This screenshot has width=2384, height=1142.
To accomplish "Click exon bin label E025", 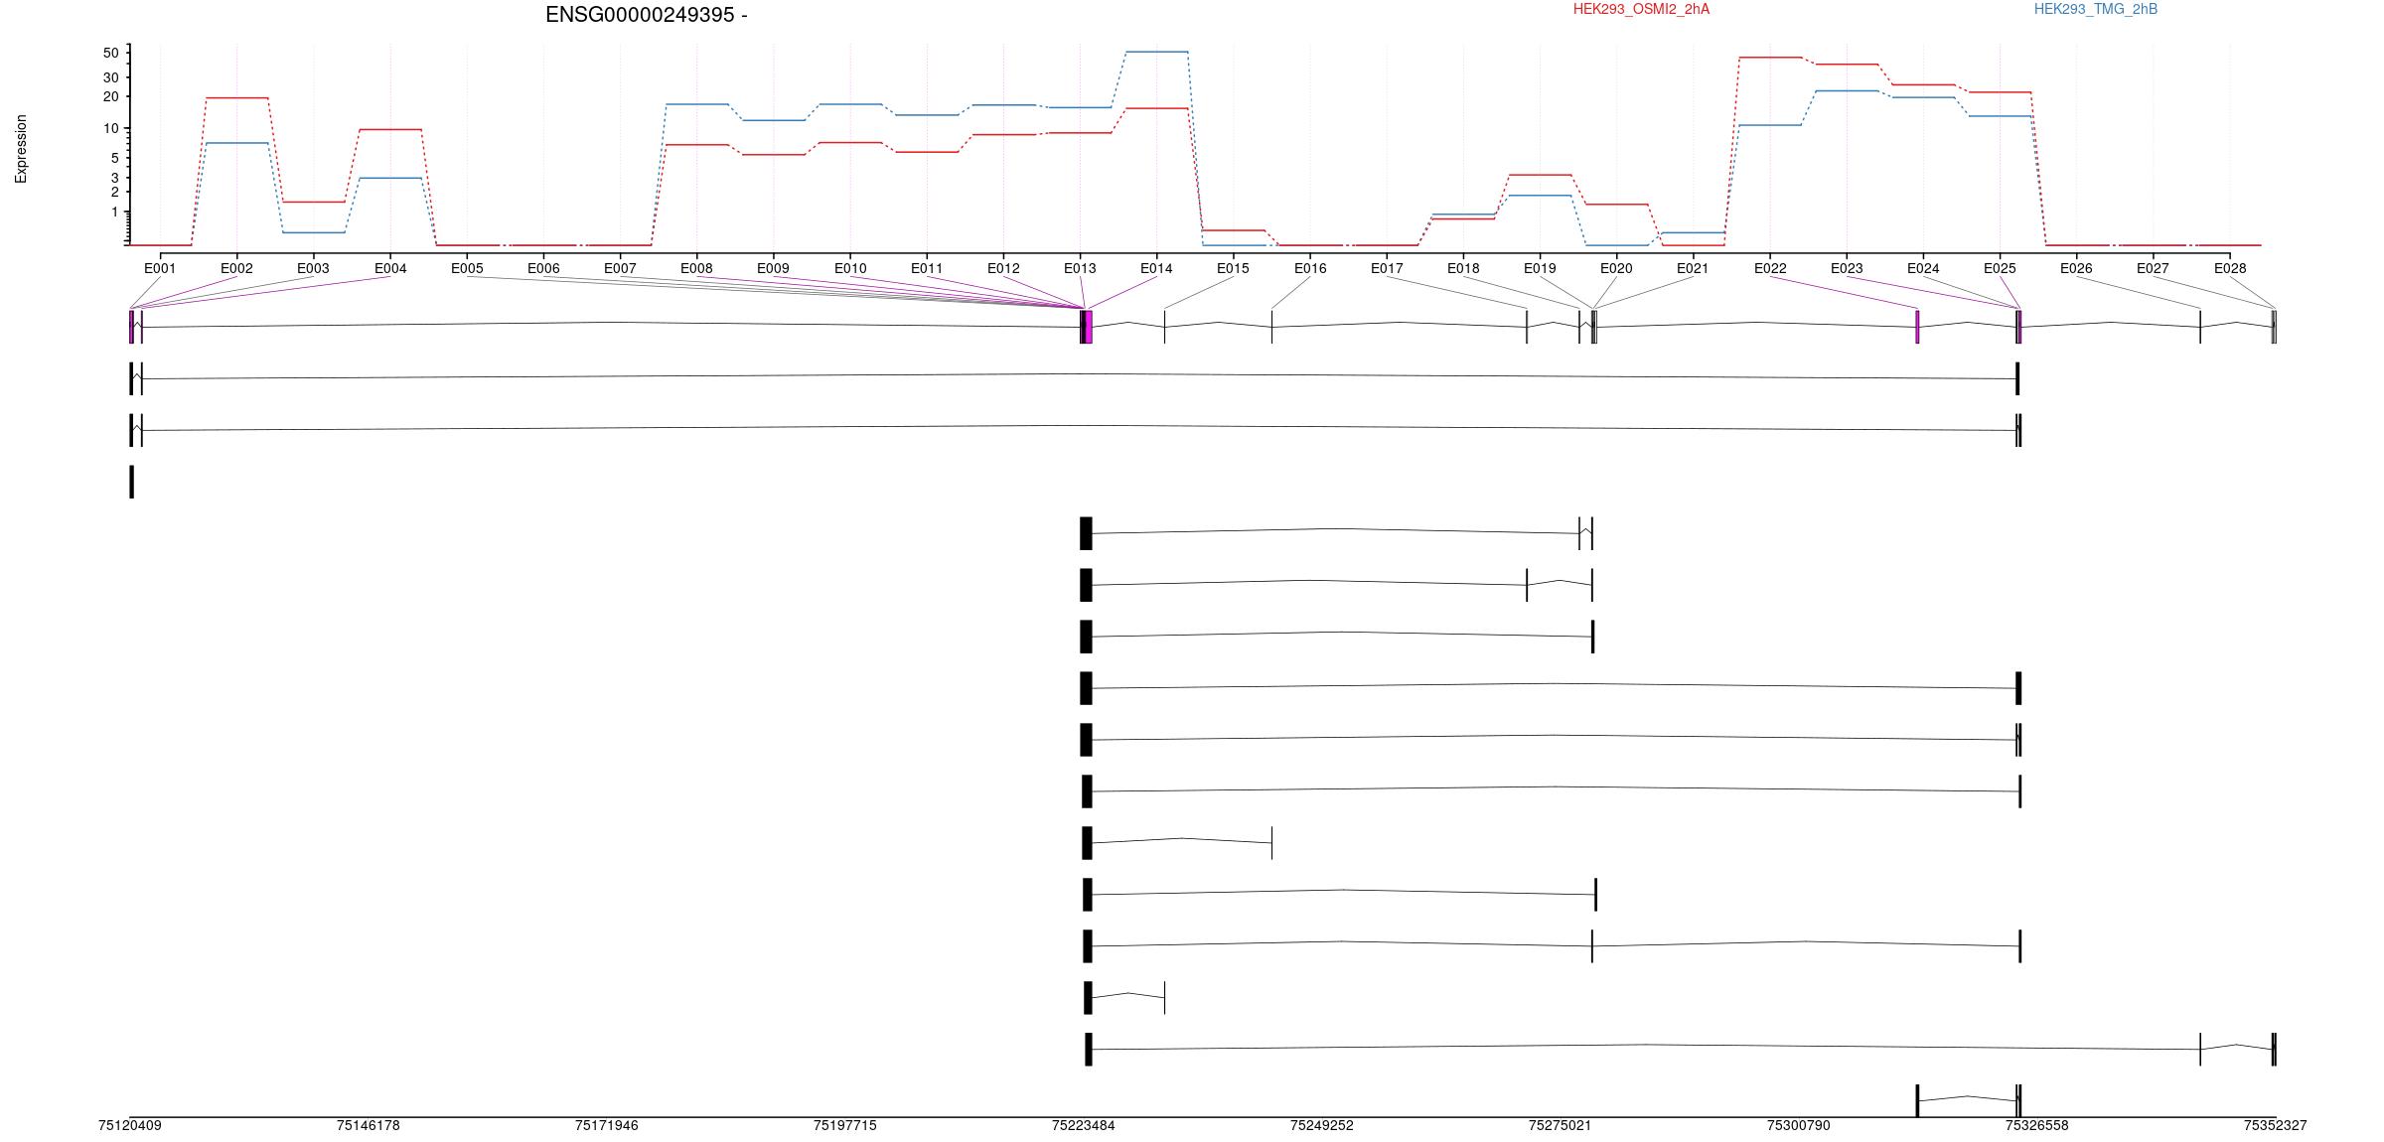I will [2000, 268].
